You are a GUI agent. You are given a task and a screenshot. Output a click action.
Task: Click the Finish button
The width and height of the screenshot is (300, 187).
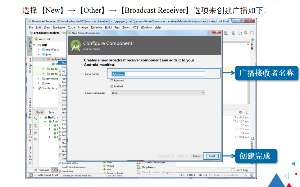click(212, 156)
